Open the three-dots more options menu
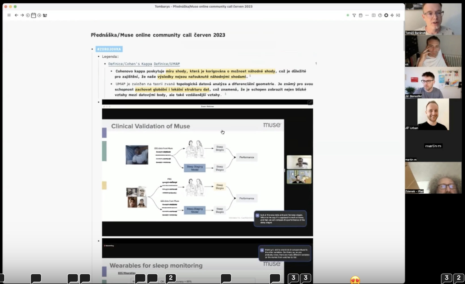Viewport: 465px width, 284px height. point(367,15)
